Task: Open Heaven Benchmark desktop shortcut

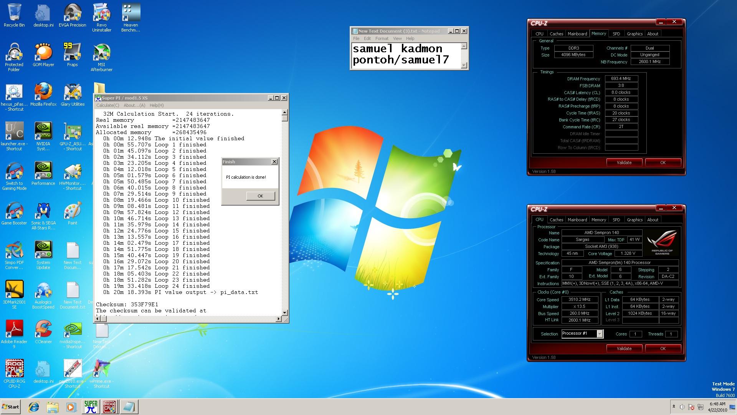Action: pos(131,18)
